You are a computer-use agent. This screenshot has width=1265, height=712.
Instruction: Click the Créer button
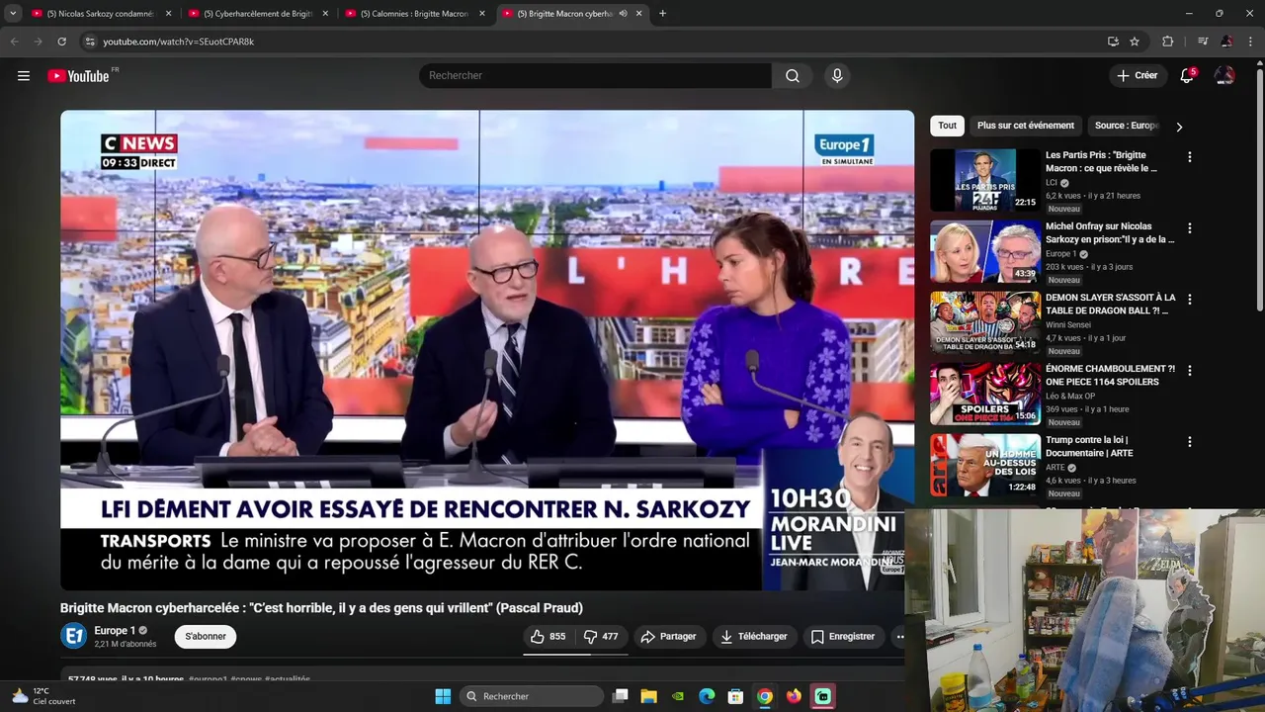1137,76
